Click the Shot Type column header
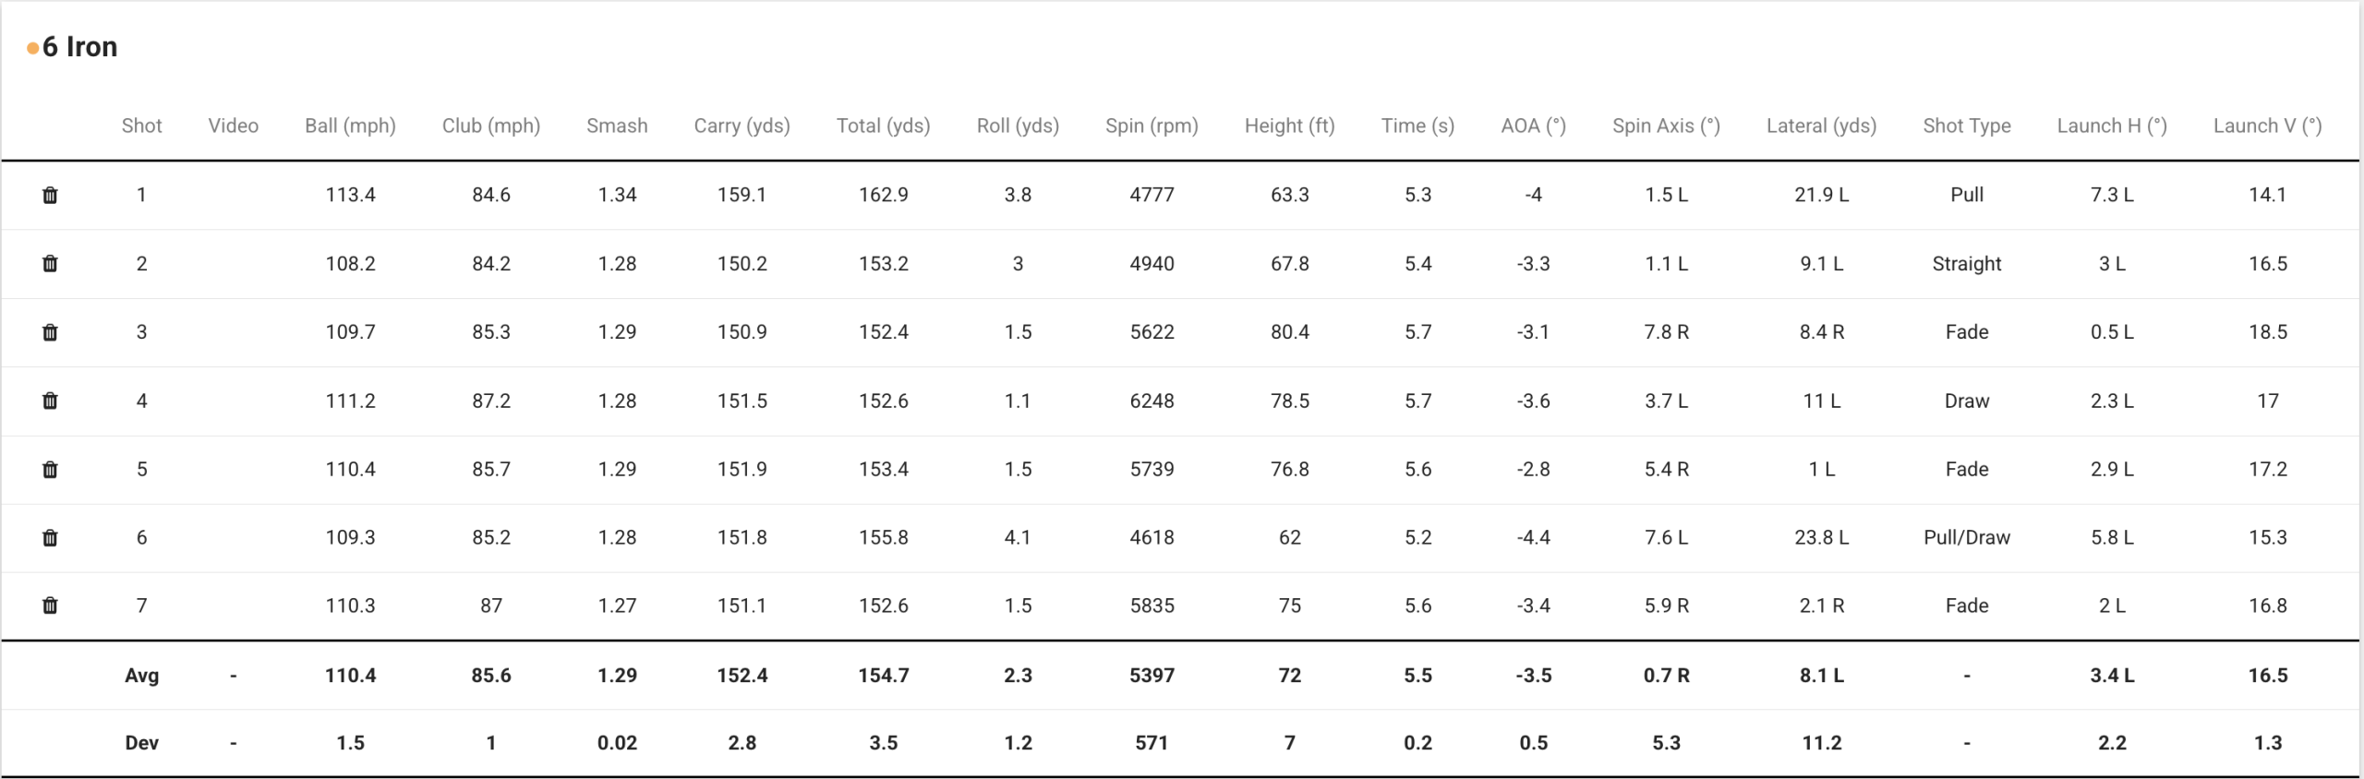 tap(1967, 126)
